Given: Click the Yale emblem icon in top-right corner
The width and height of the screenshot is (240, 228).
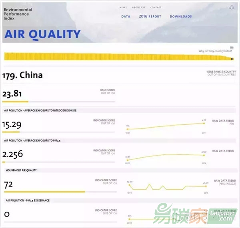Looking at the screenshot, I should coord(232,7).
